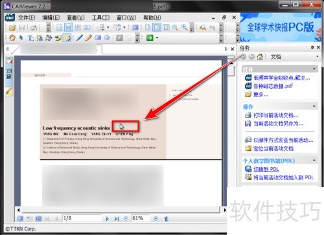Click the zoom in magnifier icon
The height and width of the screenshot is (235, 324).
coord(185,27)
